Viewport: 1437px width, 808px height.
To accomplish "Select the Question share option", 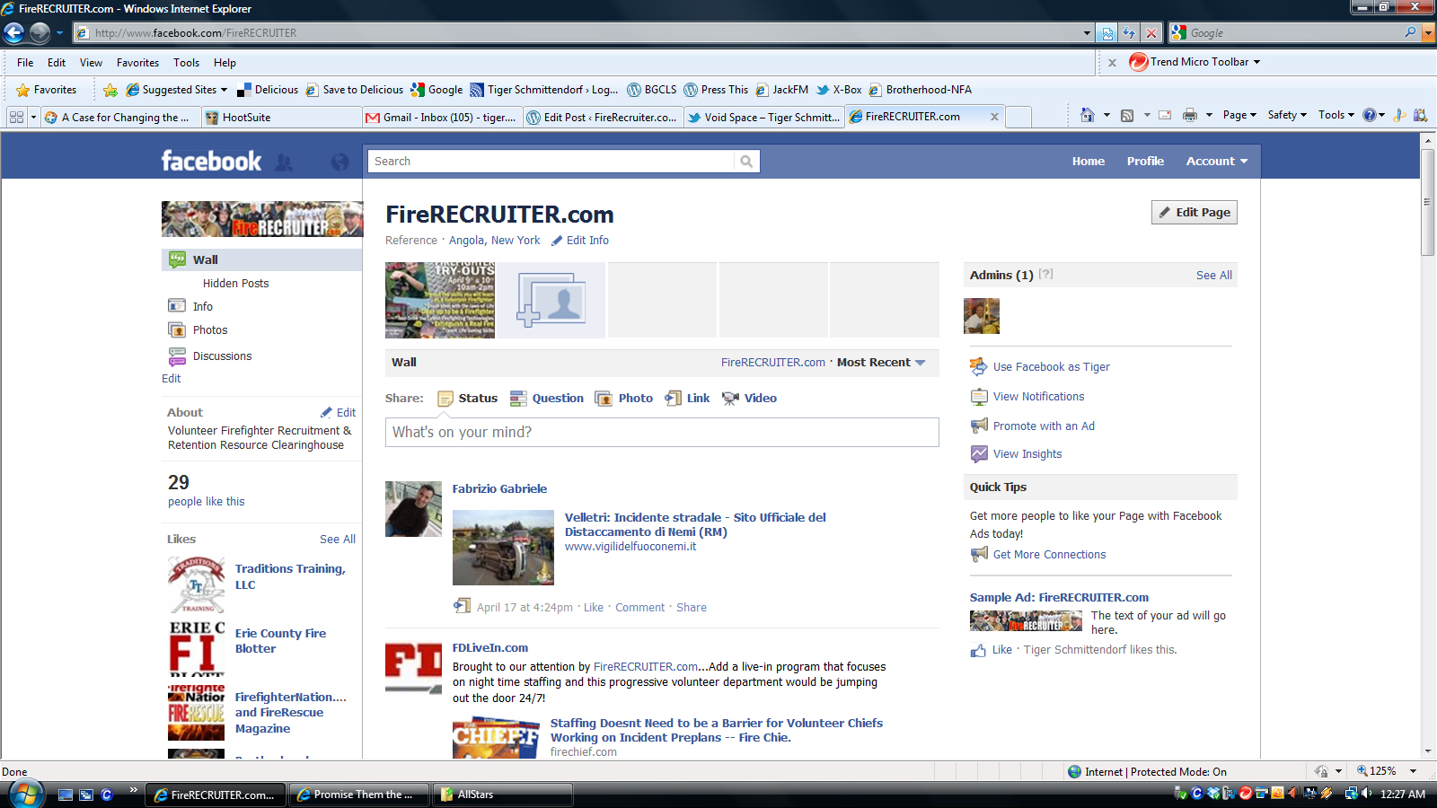I will (546, 398).
